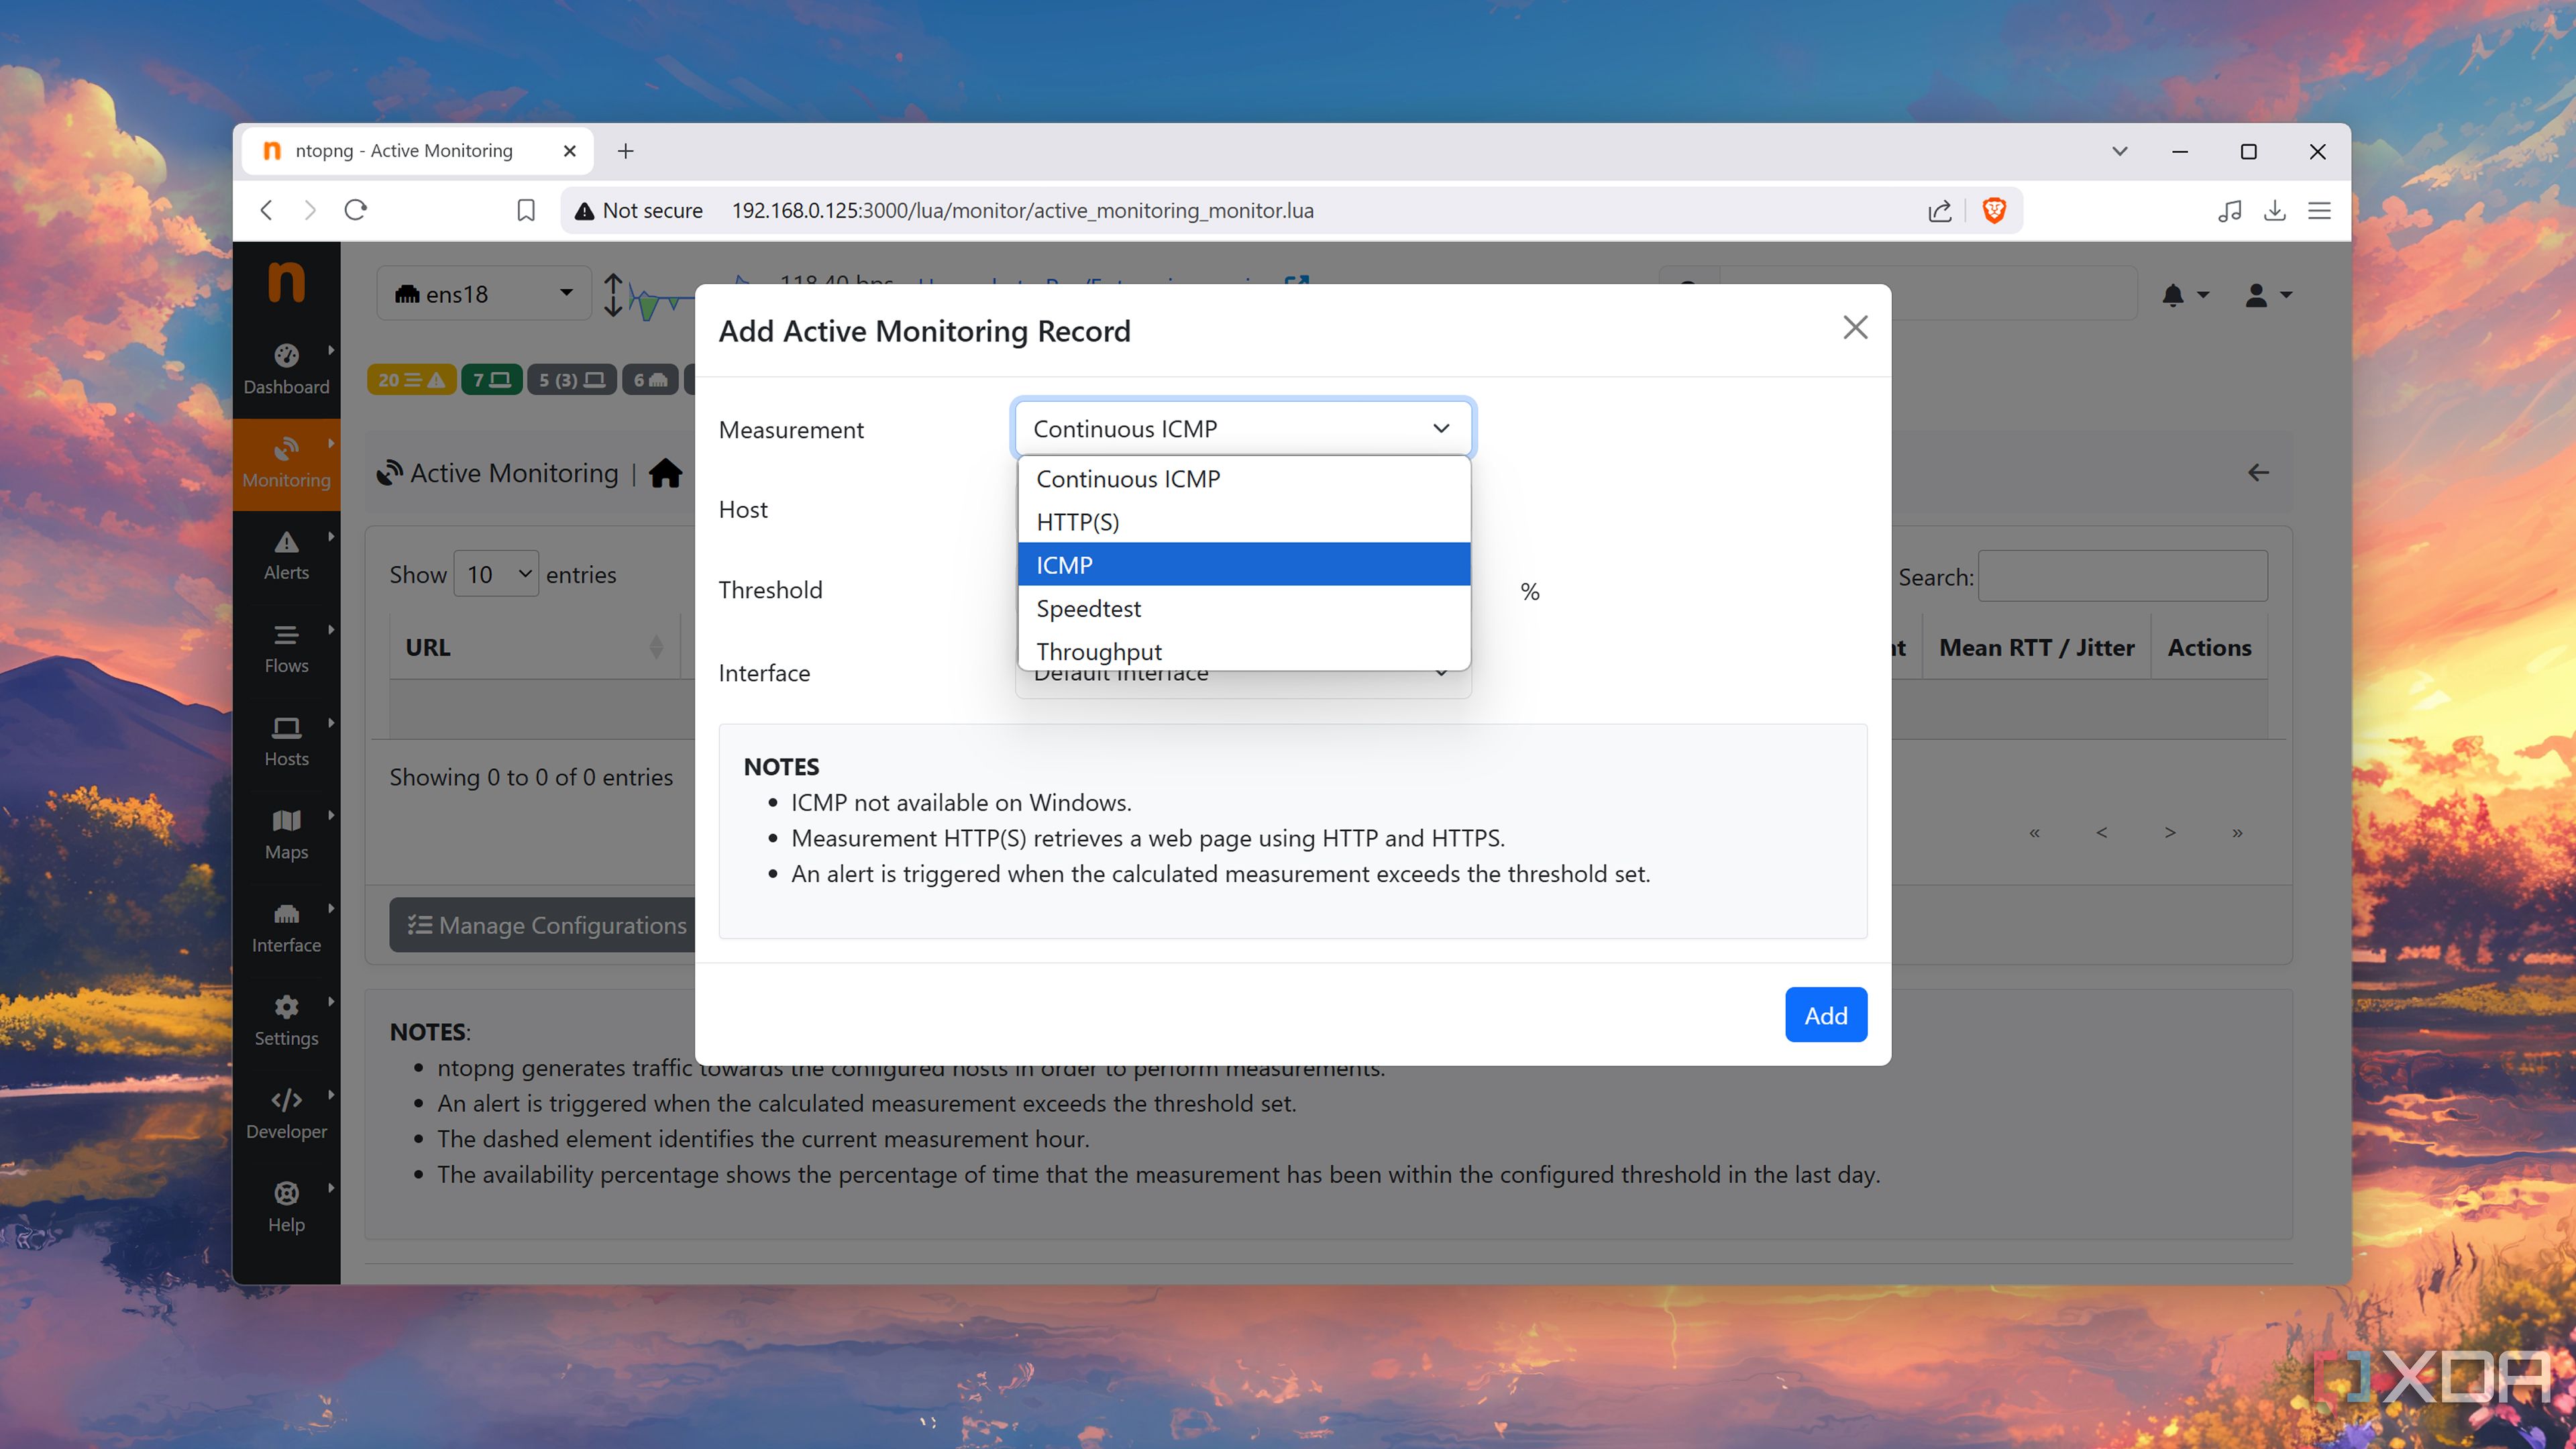Choose Speedtest from the measurement list
2576x1449 pixels.
1243,608
